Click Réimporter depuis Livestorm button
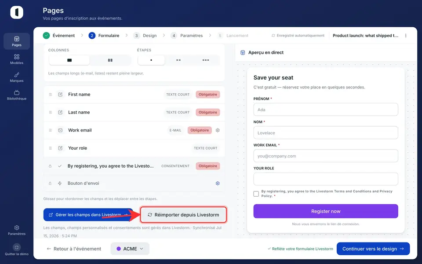 coord(183,215)
